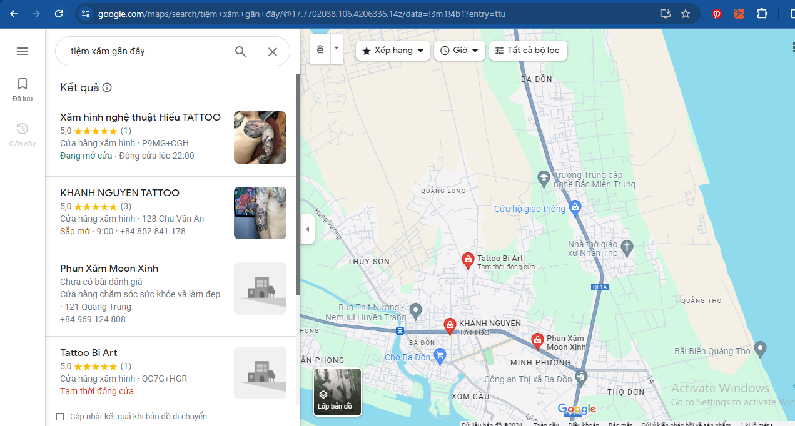795x426 pixels.
Task: Open the travel mode dropdown arrow
Action: pyautogui.click(x=337, y=48)
